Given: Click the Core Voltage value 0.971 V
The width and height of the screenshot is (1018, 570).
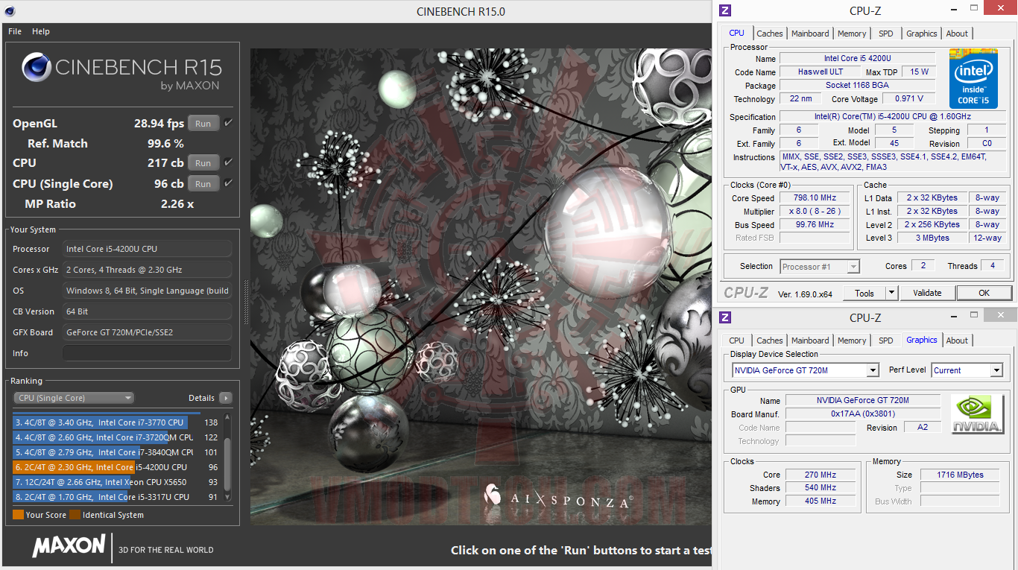Looking at the screenshot, I should [908, 99].
